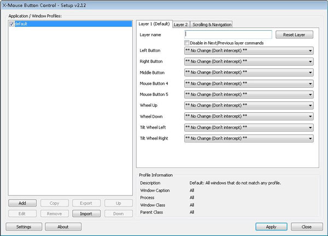Open the Middle Button action dropdown
The height and width of the screenshot is (236, 328).
click(249, 72)
